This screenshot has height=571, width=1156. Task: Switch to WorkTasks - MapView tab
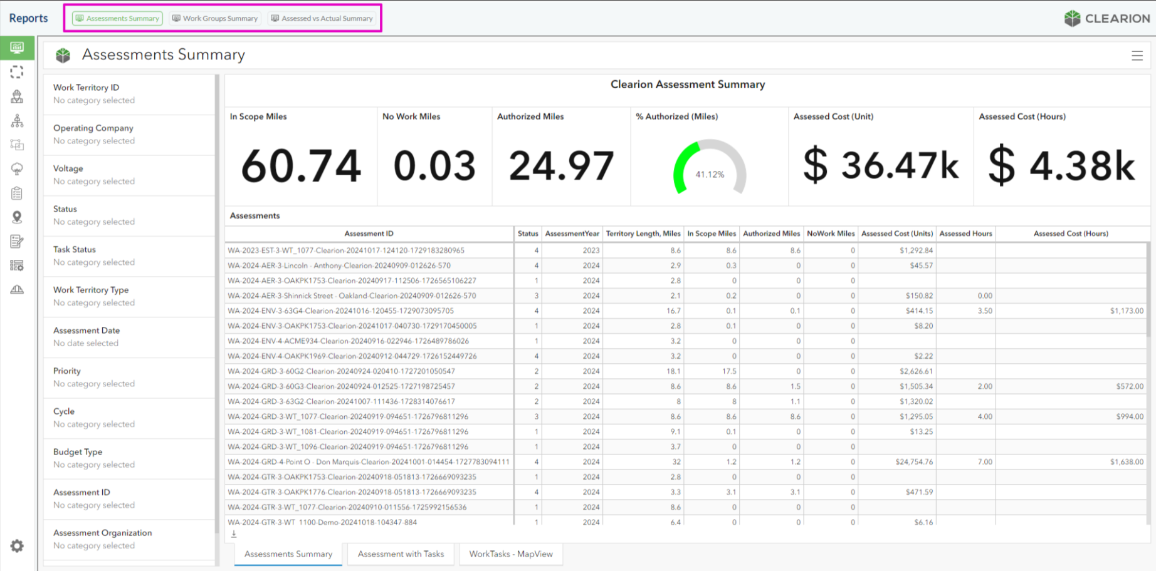click(x=510, y=554)
